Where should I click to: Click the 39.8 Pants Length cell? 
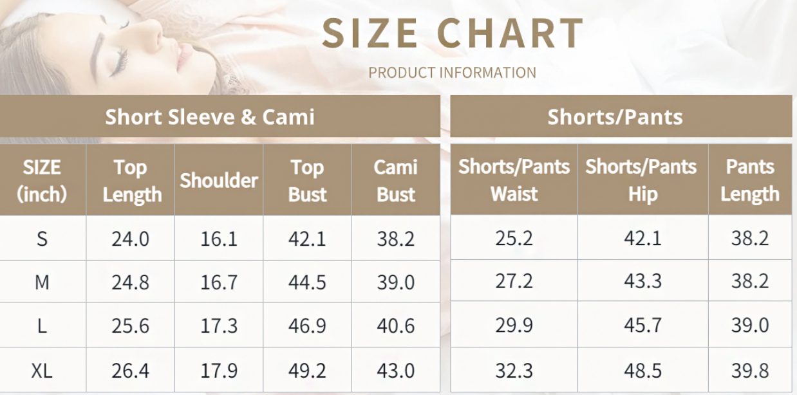pyautogui.click(x=750, y=371)
